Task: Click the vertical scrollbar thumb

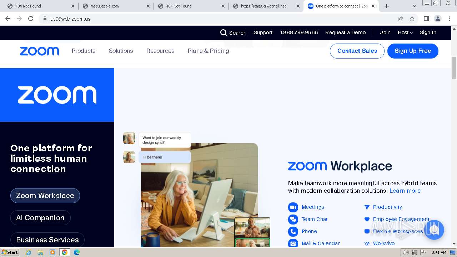Action: tap(454, 68)
